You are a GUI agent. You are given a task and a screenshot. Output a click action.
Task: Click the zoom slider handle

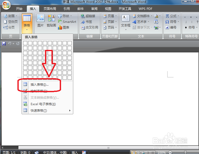click(x=185, y=152)
